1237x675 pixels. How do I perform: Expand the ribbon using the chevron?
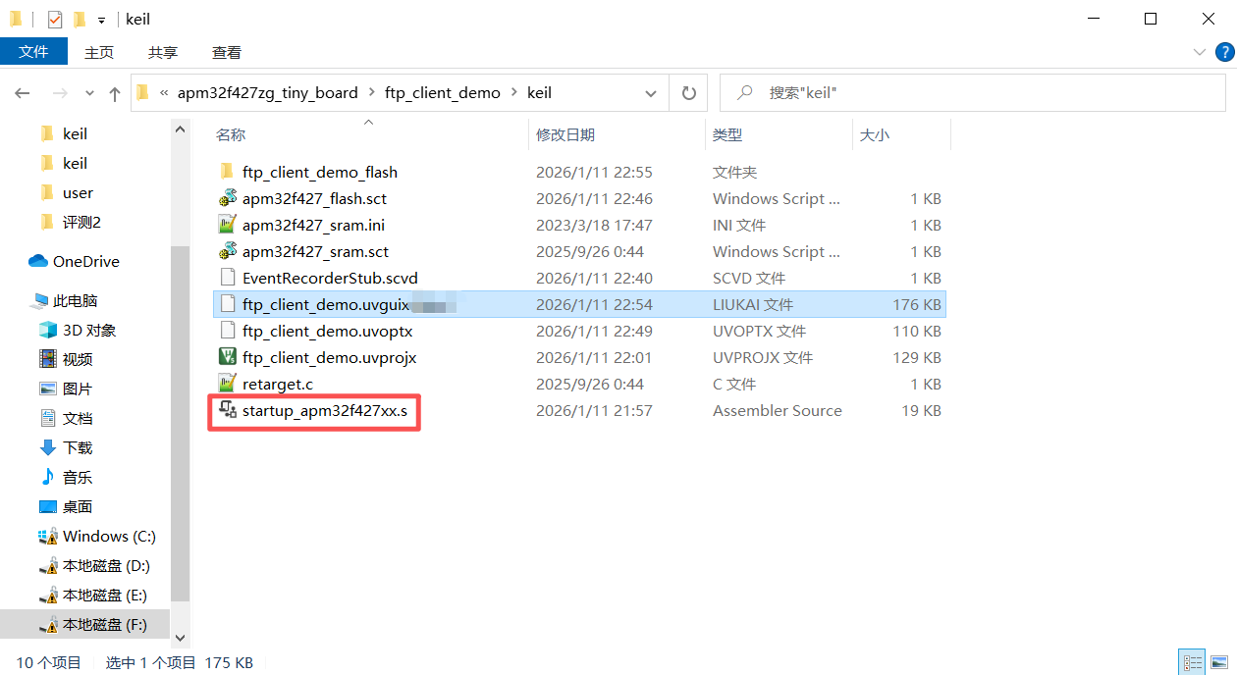1199,52
